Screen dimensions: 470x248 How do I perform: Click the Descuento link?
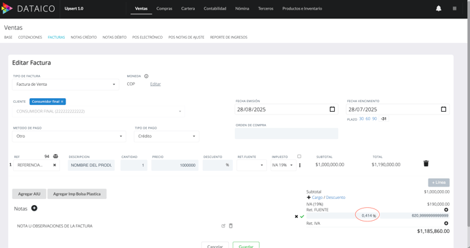click(x=335, y=198)
